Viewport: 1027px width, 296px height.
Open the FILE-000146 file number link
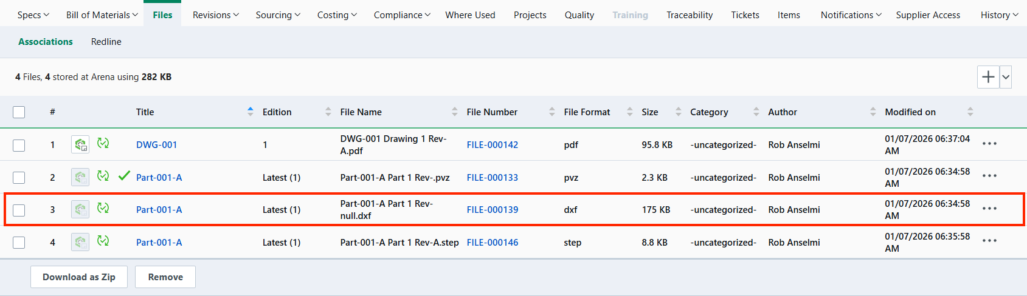click(493, 242)
